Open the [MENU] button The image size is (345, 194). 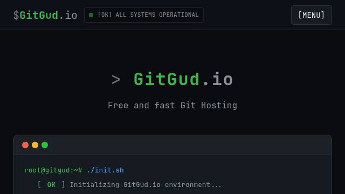click(x=312, y=15)
